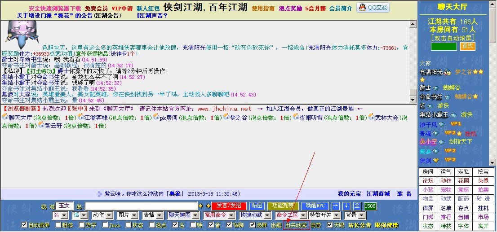Open the 动作 dropdown

click(x=102, y=215)
